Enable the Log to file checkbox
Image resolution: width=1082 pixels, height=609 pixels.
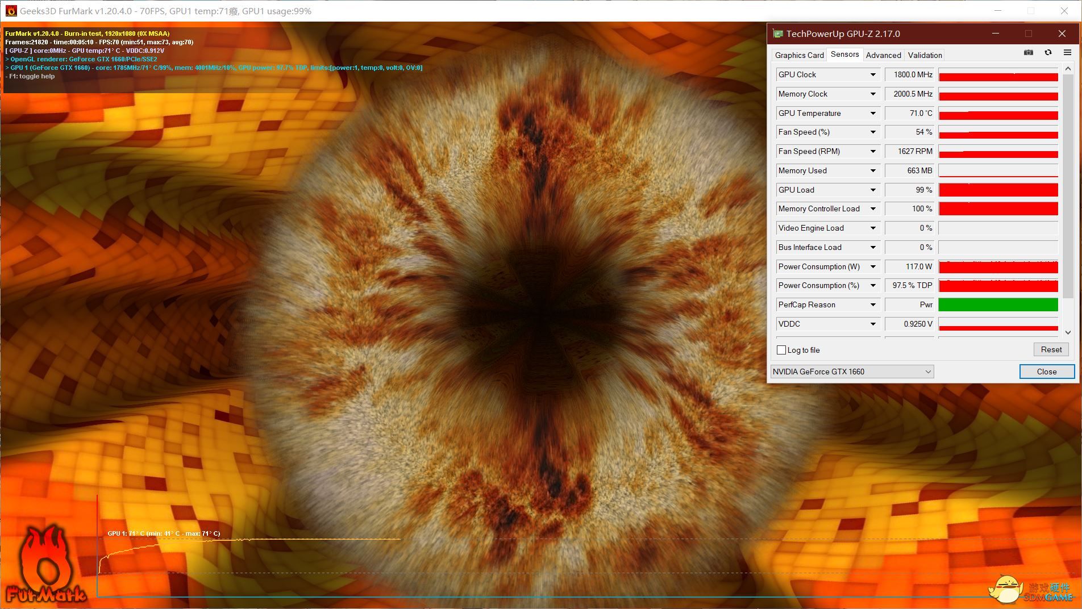coord(781,350)
